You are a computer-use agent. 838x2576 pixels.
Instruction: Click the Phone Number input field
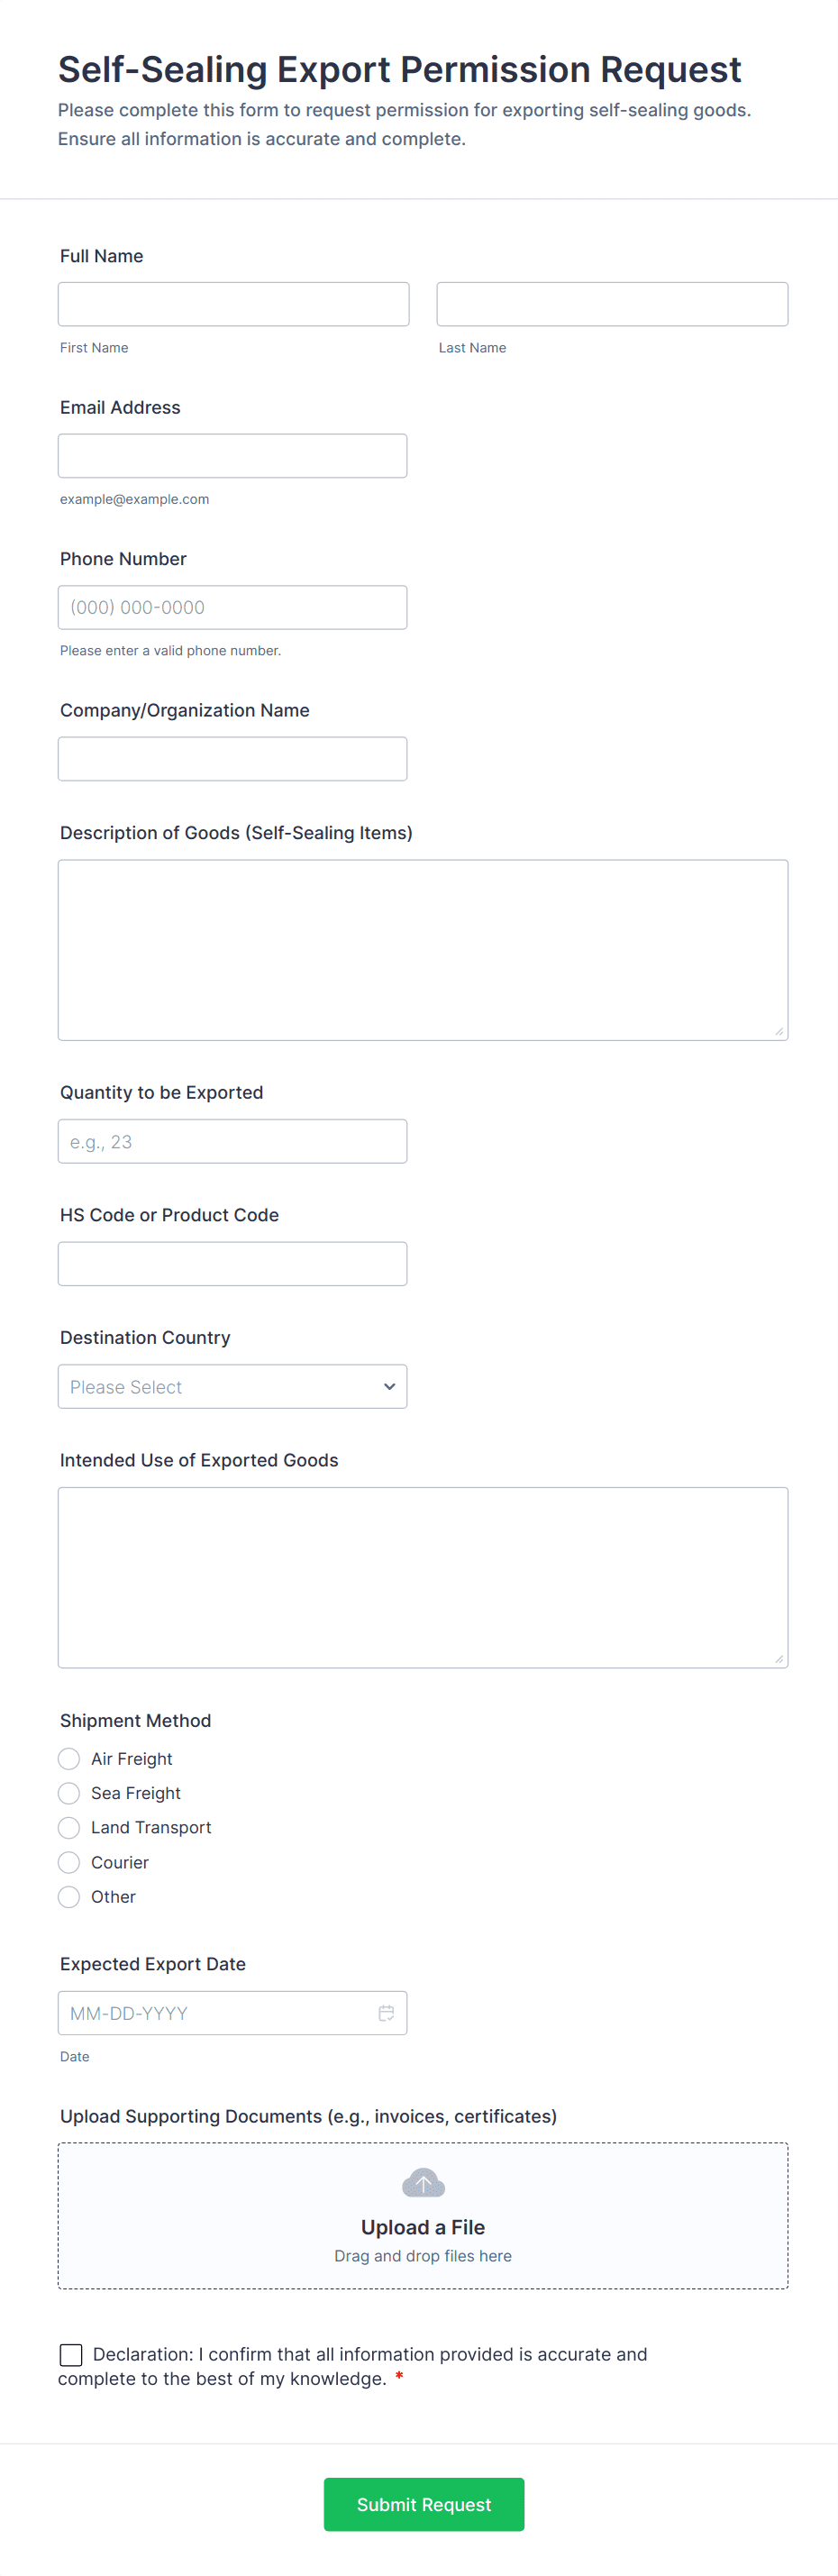click(232, 607)
